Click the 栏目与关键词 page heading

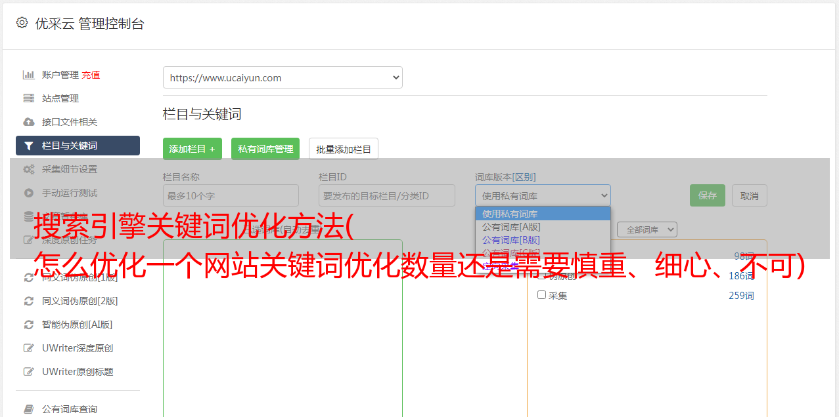(202, 114)
